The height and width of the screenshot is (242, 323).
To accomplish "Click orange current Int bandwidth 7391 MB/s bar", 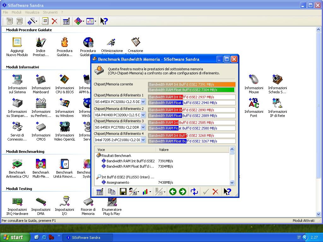I will [191, 84].
